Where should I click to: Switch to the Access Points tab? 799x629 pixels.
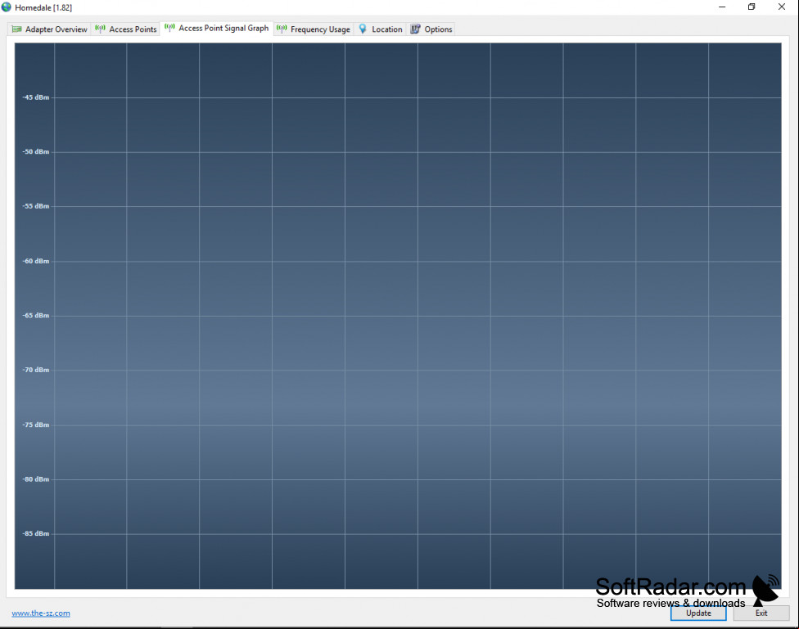coord(126,29)
